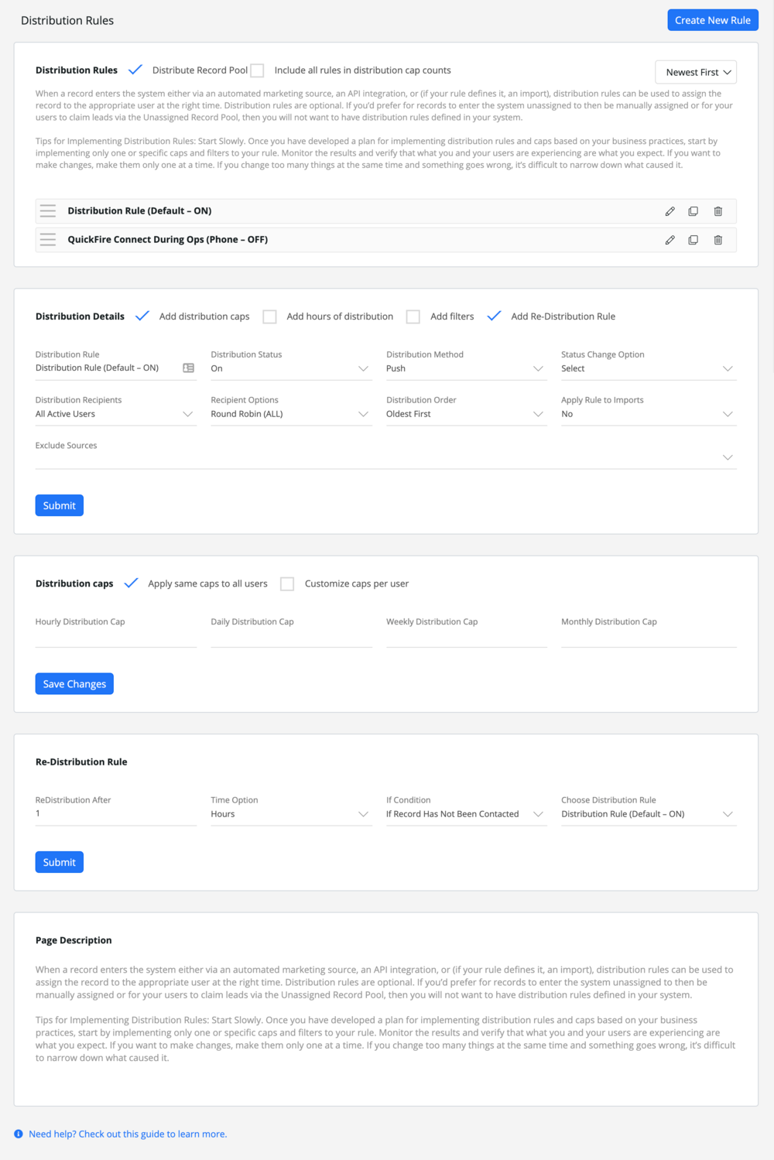The image size is (774, 1160).
Task: Submit the Re-Distribution Rule form
Action: 60,862
